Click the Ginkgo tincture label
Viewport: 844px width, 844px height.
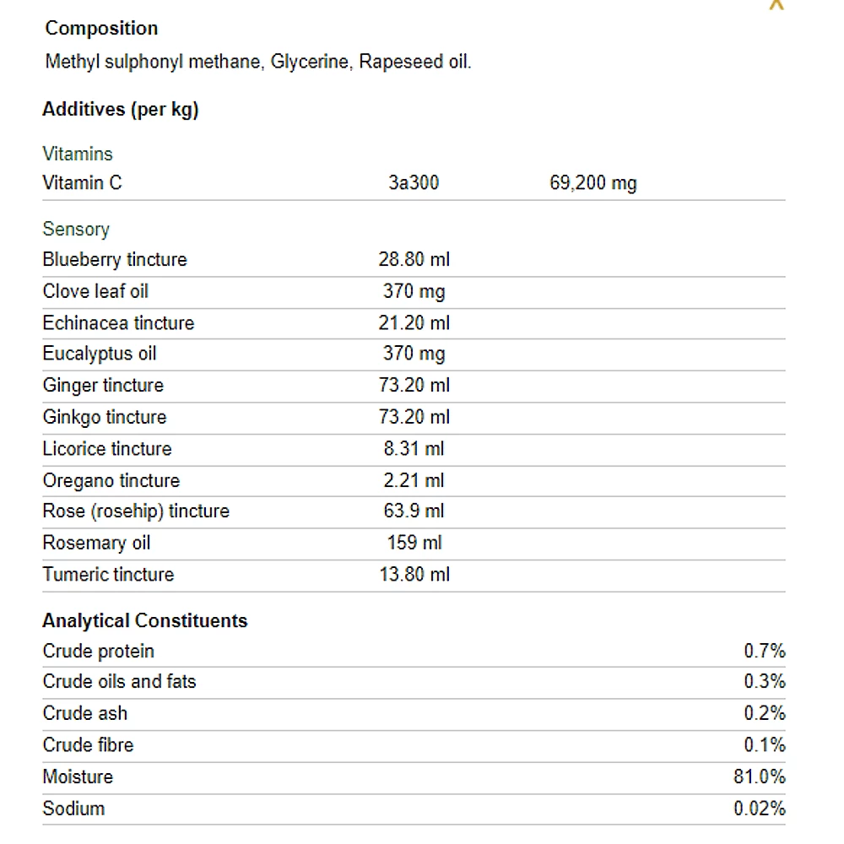[x=105, y=417]
